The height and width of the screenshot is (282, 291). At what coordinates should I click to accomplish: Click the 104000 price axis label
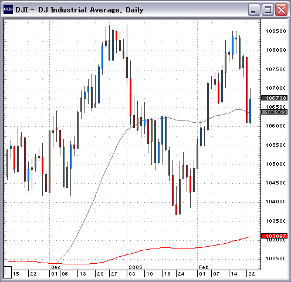click(x=275, y=202)
